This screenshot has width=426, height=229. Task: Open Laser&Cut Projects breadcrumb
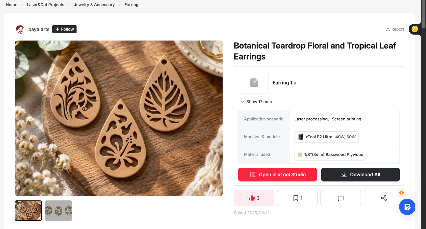[46, 5]
